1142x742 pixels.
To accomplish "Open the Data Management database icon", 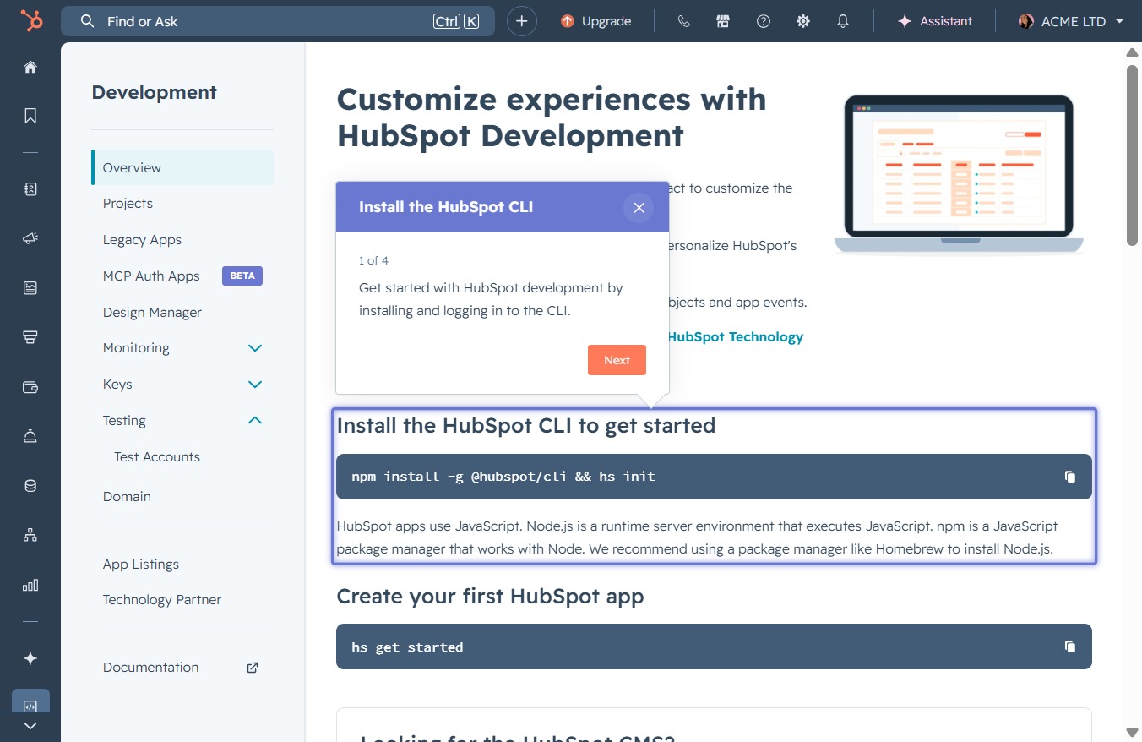I will pyautogui.click(x=30, y=485).
